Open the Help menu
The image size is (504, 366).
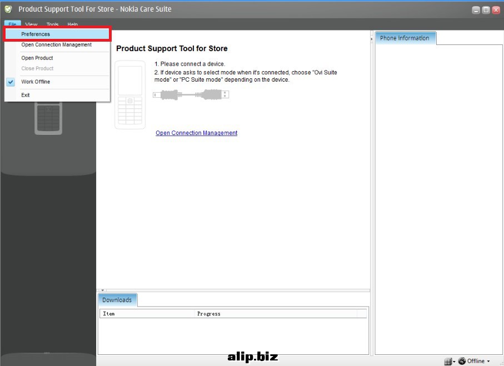[x=73, y=24]
